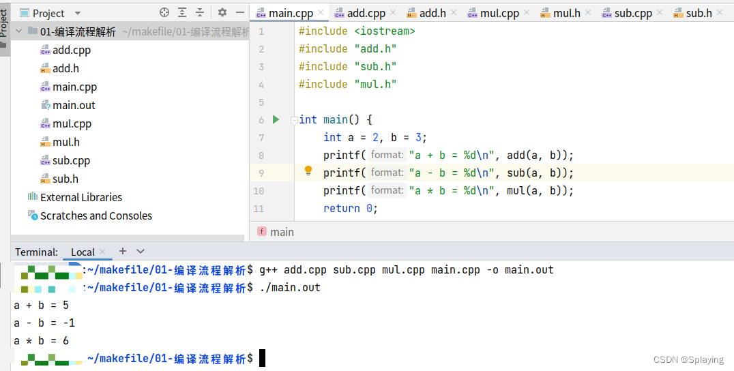Click the green Run gutter arrow for main
The image size is (734, 371).
coord(276,120)
